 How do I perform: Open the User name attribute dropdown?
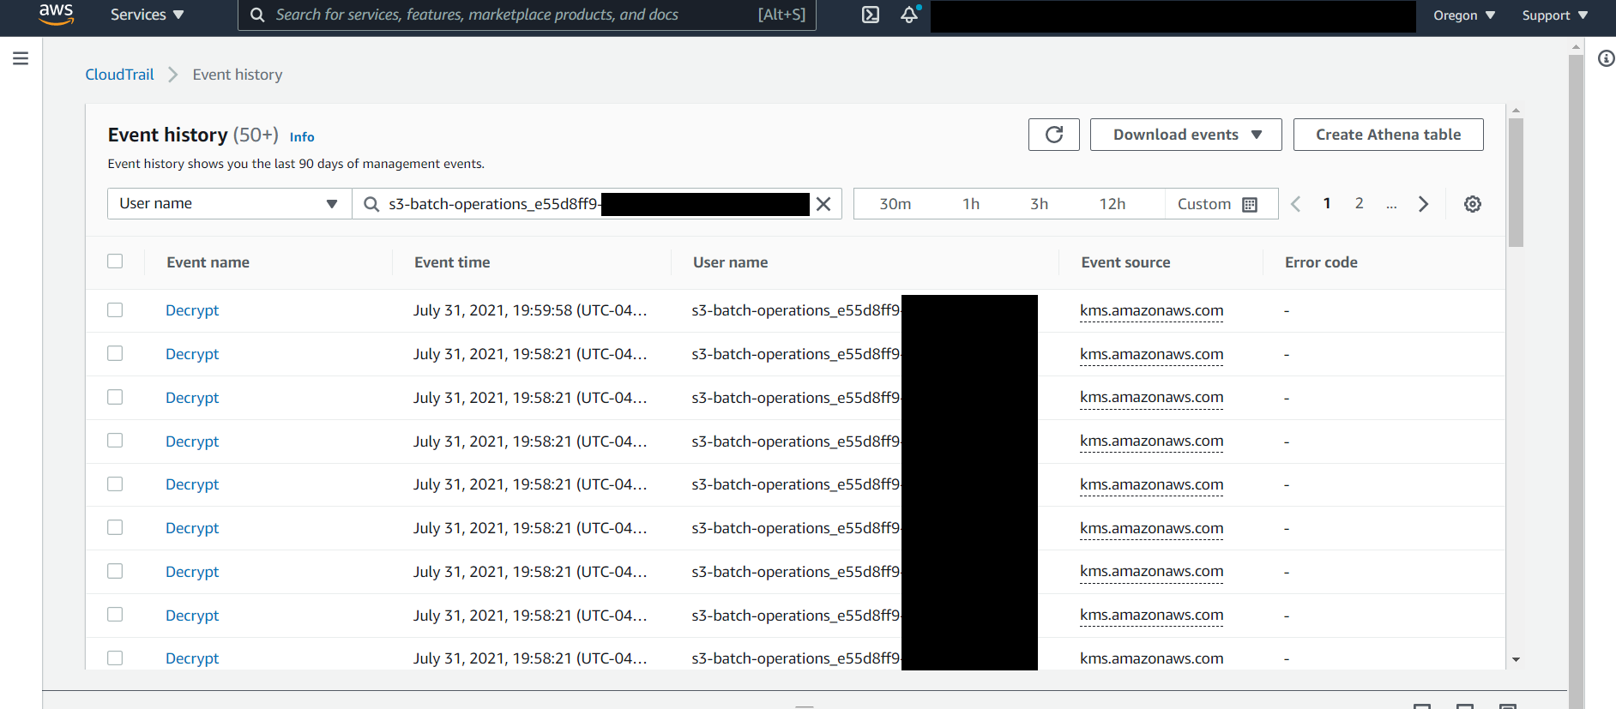[230, 204]
